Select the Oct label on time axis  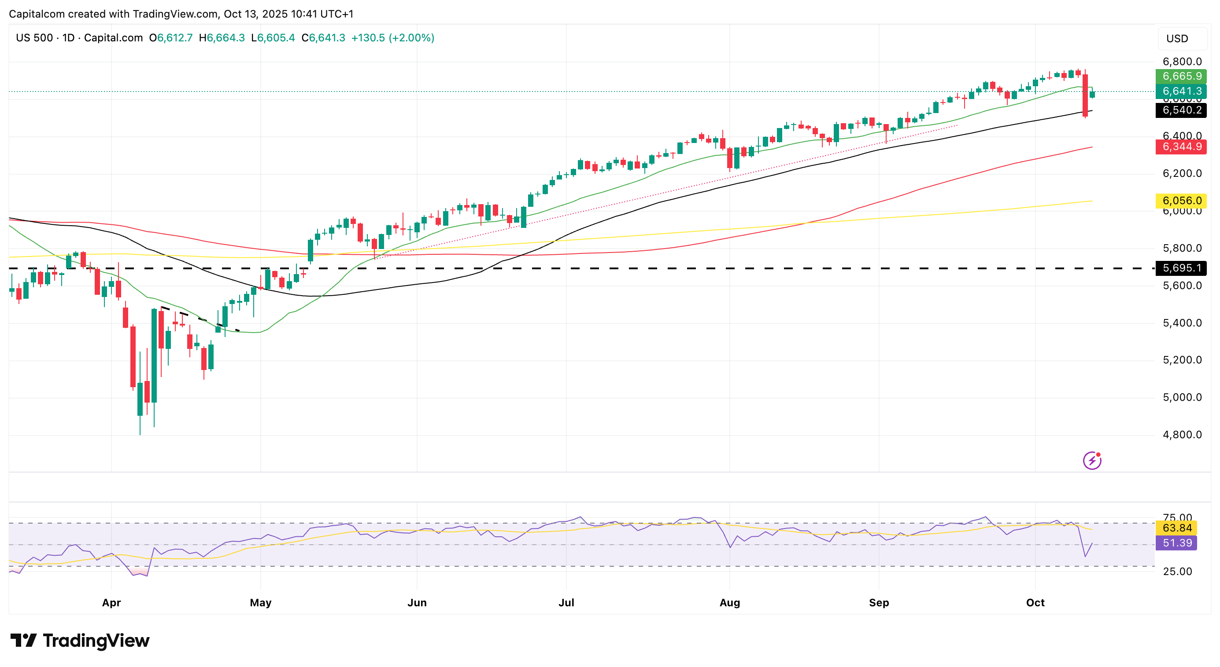coord(1035,603)
